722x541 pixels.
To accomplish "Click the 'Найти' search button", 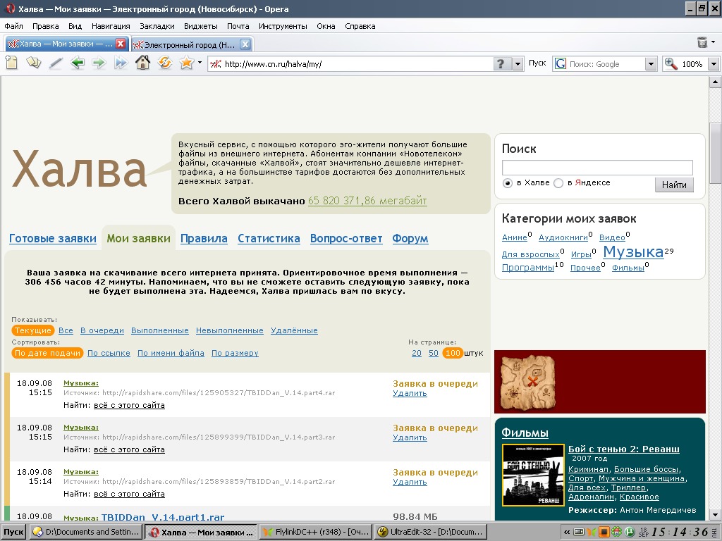I will click(674, 185).
